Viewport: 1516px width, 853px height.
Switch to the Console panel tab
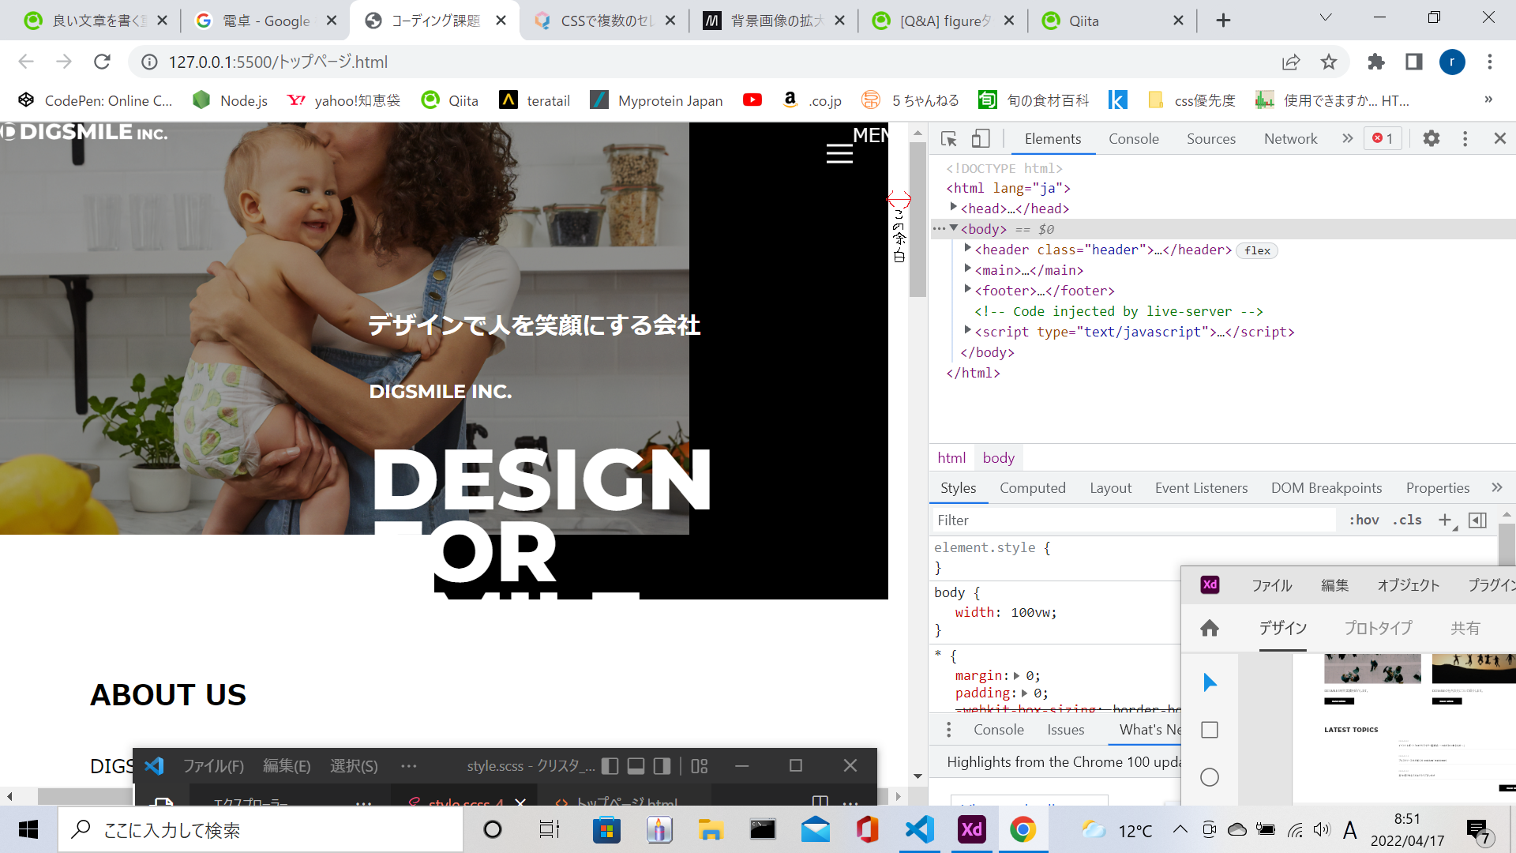(1134, 139)
